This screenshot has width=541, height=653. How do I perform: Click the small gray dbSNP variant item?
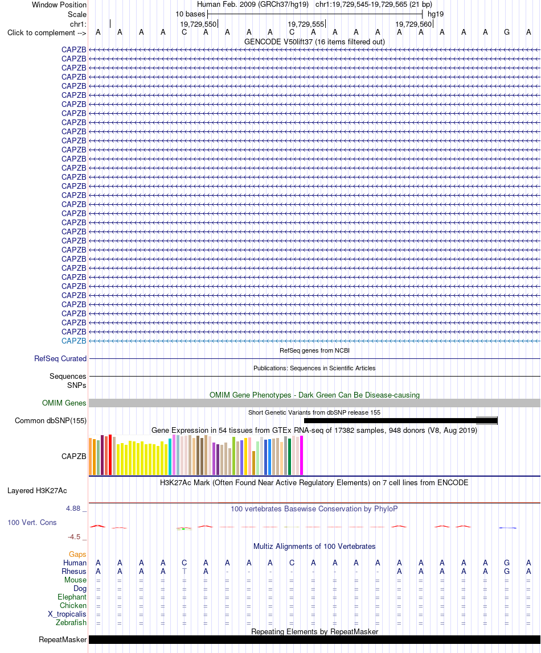click(x=487, y=420)
